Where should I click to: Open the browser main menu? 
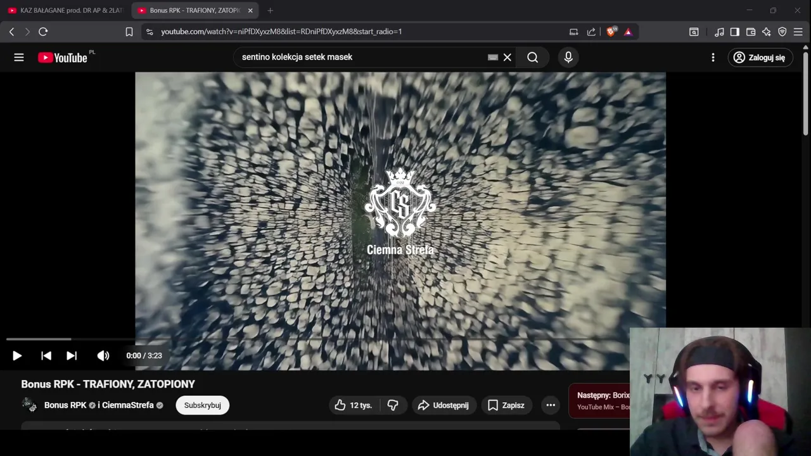[798, 32]
